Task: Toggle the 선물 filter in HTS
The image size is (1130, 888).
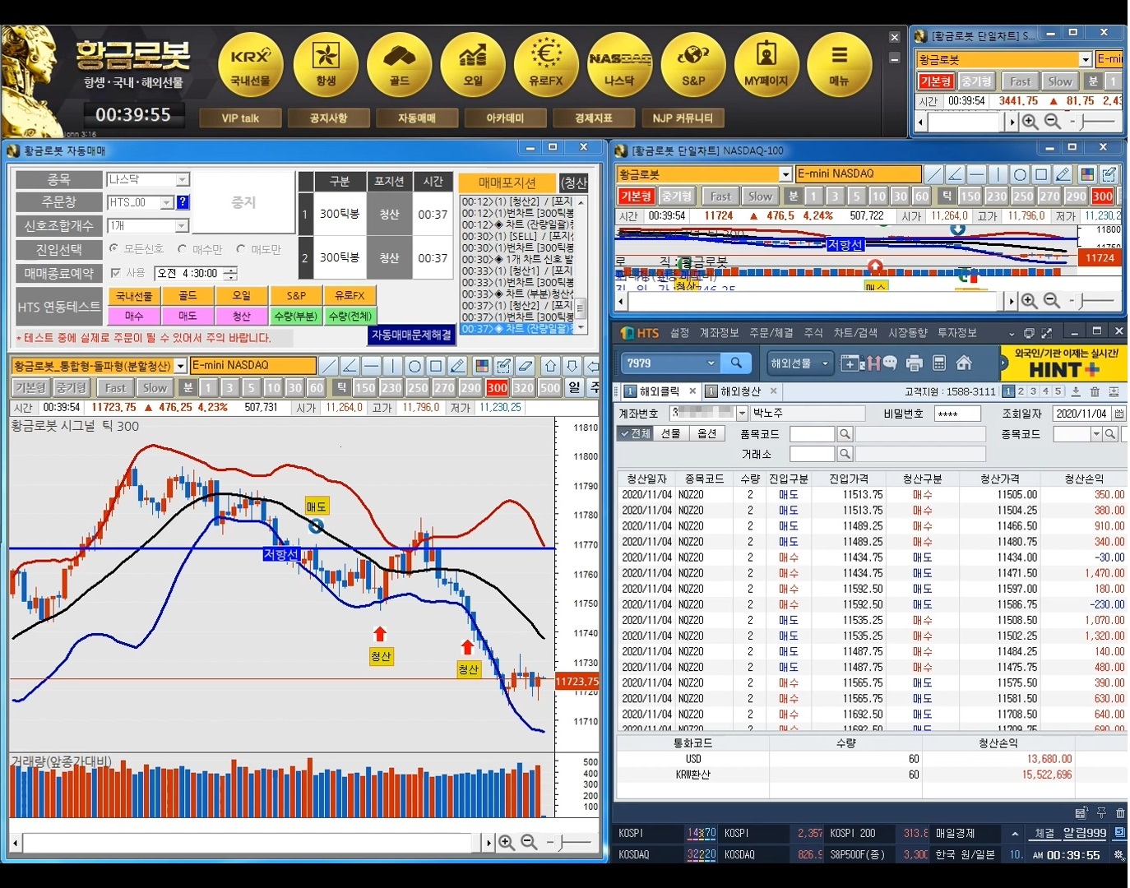Action: (671, 433)
